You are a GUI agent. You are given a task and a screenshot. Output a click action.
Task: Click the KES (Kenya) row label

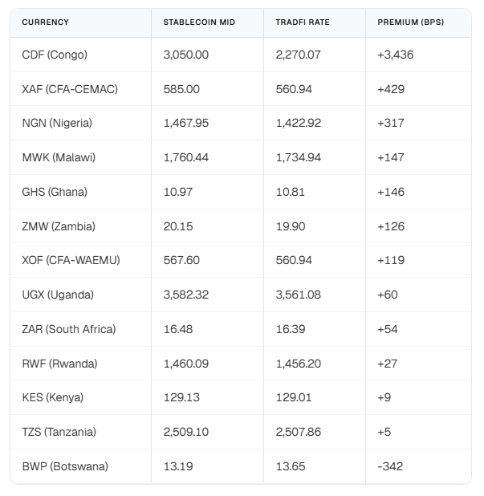(x=53, y=397)
